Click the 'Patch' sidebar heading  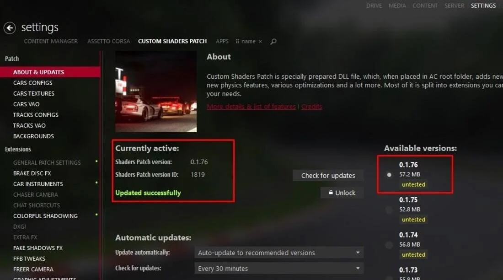tap(12, 59)
